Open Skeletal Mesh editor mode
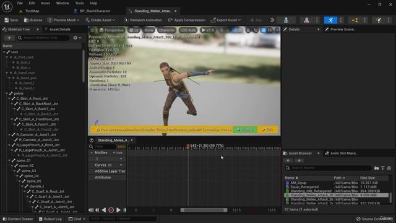 coord(306,20)
